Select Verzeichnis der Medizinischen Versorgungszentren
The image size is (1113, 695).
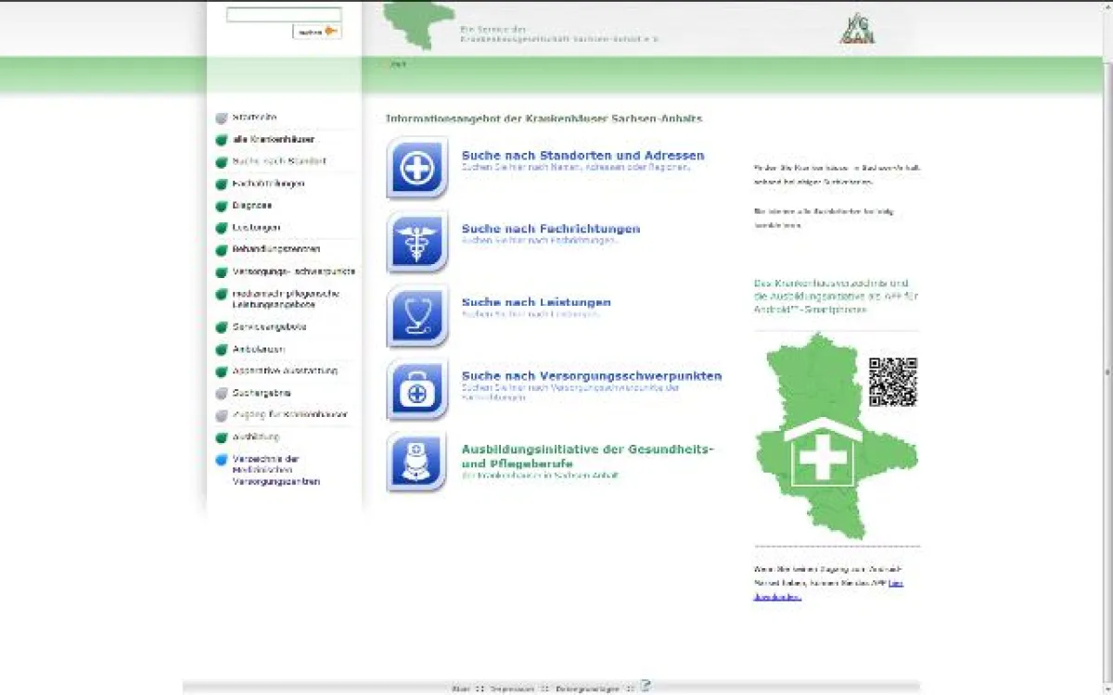270,470
